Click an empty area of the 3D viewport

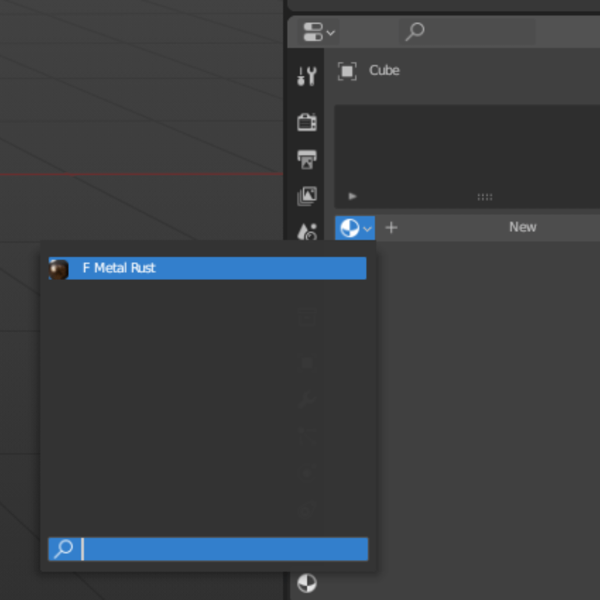[139, 111]
